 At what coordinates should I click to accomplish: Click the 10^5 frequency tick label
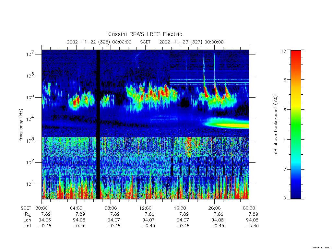click(x=30, y=97)
